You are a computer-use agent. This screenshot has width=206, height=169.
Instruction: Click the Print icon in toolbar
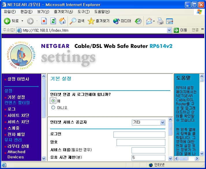(x=160, y=21)
